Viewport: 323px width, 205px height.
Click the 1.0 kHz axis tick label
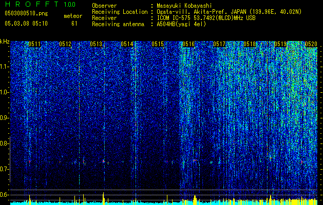click(x=4, y=92)
